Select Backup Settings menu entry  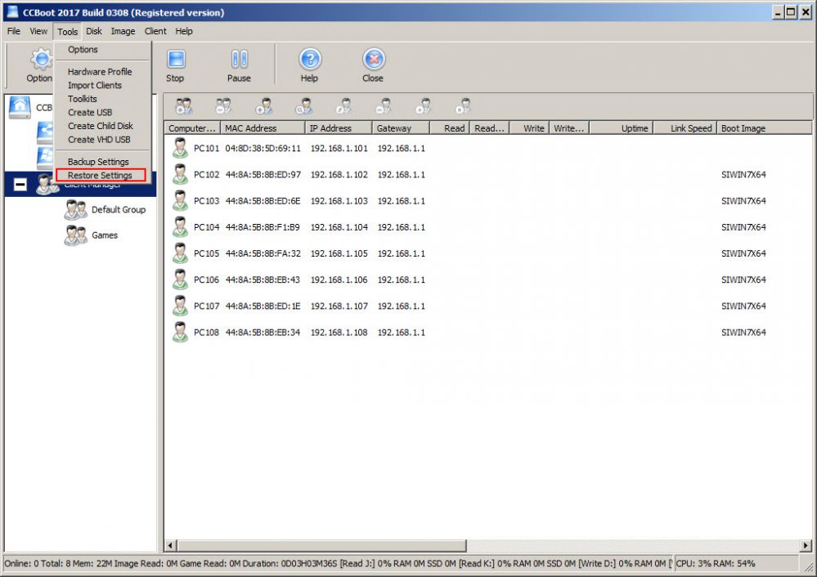(98, 162)
